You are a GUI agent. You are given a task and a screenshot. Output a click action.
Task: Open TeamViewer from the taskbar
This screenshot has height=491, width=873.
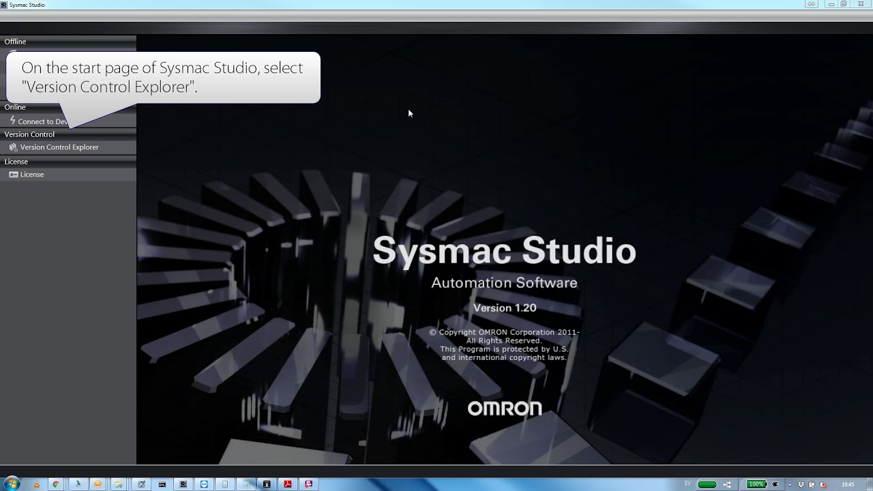point(204,484)
